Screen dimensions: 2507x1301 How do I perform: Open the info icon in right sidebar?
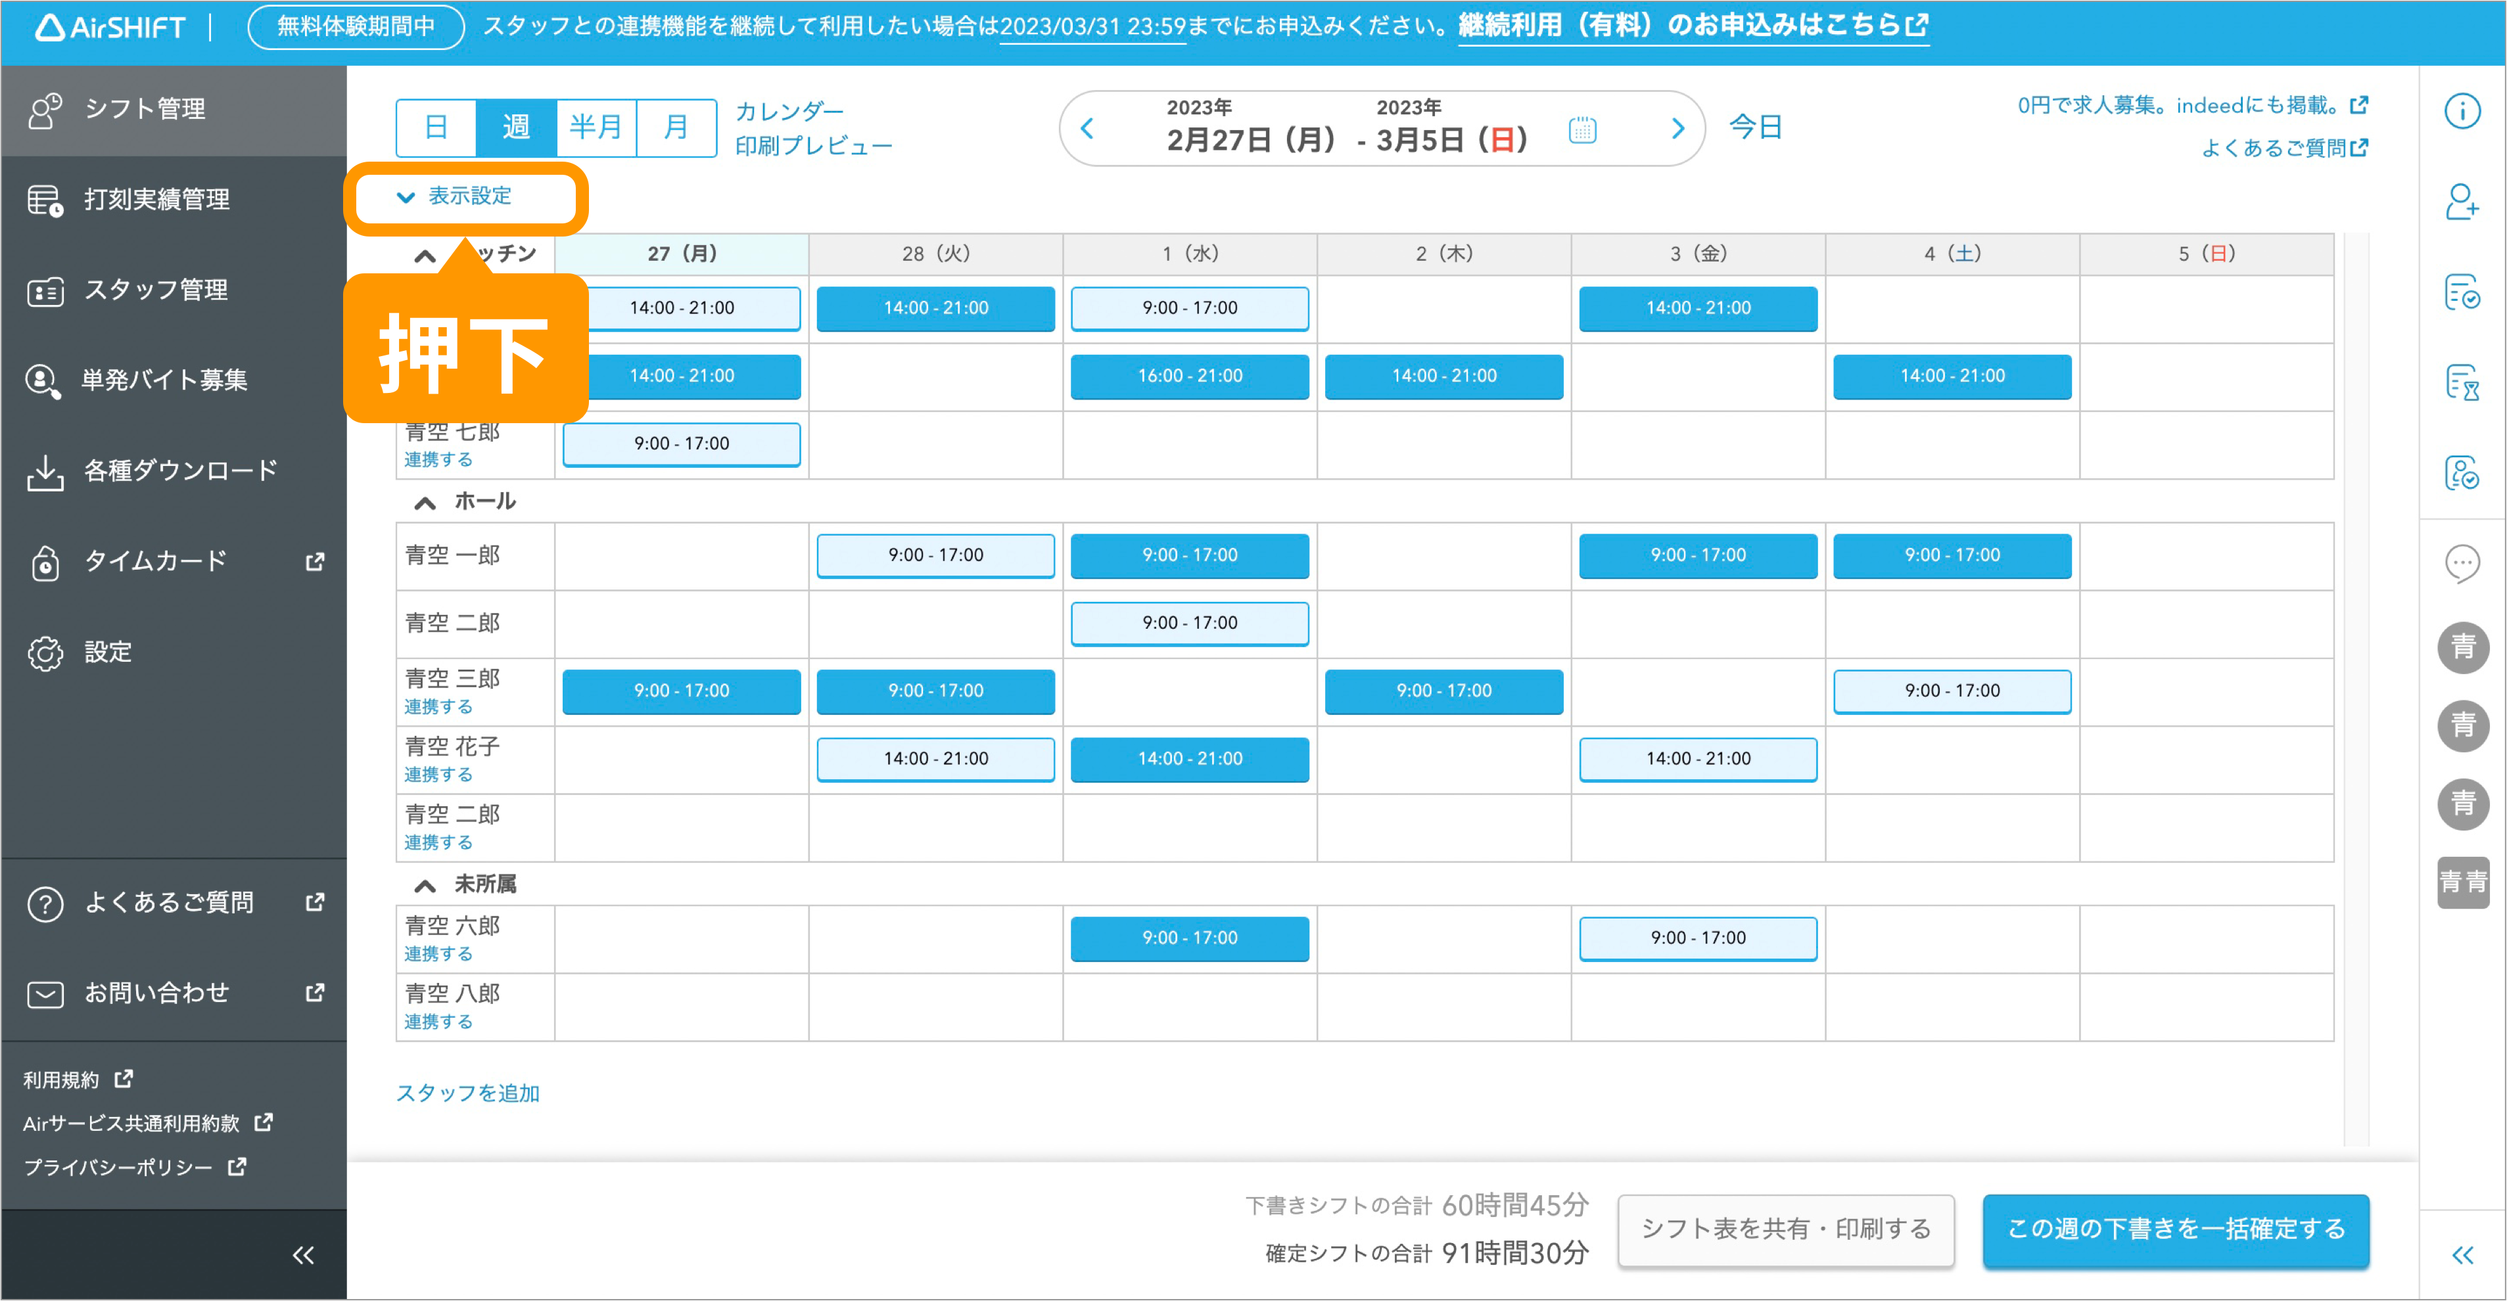coord(2462,111)
